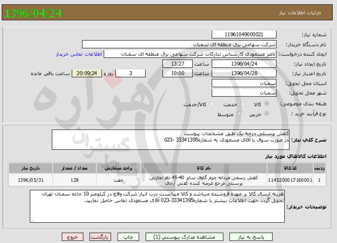Click the quantity cell 128

pyautogui.click(x=75, y=180)
